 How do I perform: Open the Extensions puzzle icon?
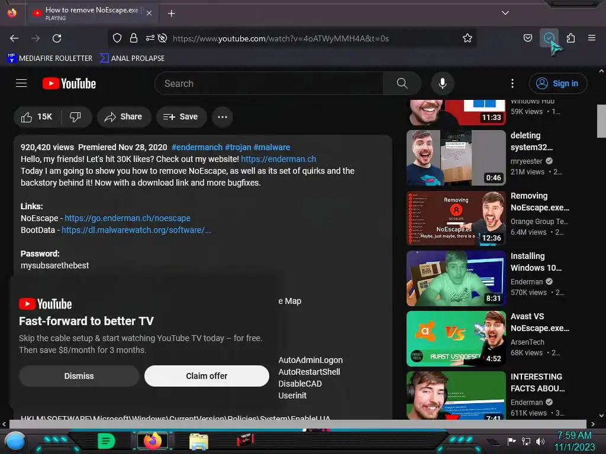pyautogui.click(x=571, y=38)
